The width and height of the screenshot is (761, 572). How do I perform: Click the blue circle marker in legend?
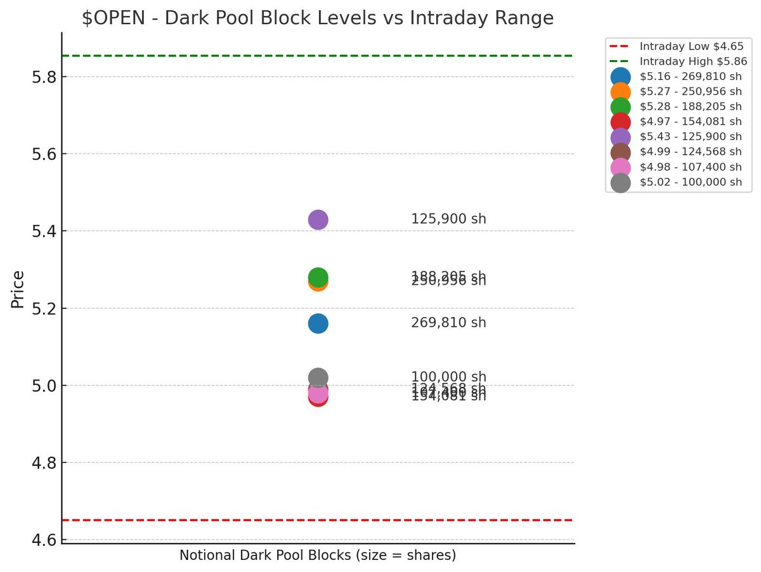pyautogui.click(x=620, y=77)
